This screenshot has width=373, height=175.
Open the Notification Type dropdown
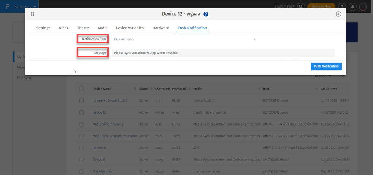185,39
